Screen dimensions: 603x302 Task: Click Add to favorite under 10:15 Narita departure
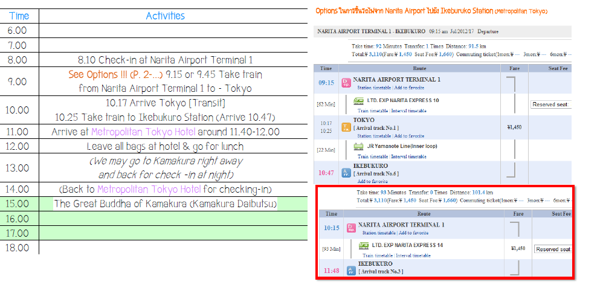[x=414, y=233]
